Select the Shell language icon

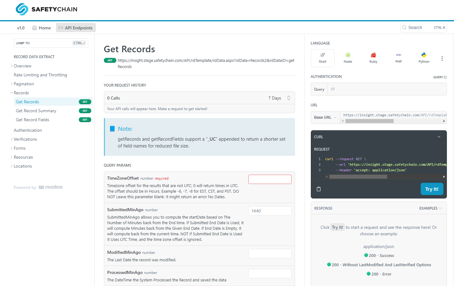[x=323, y=58]
